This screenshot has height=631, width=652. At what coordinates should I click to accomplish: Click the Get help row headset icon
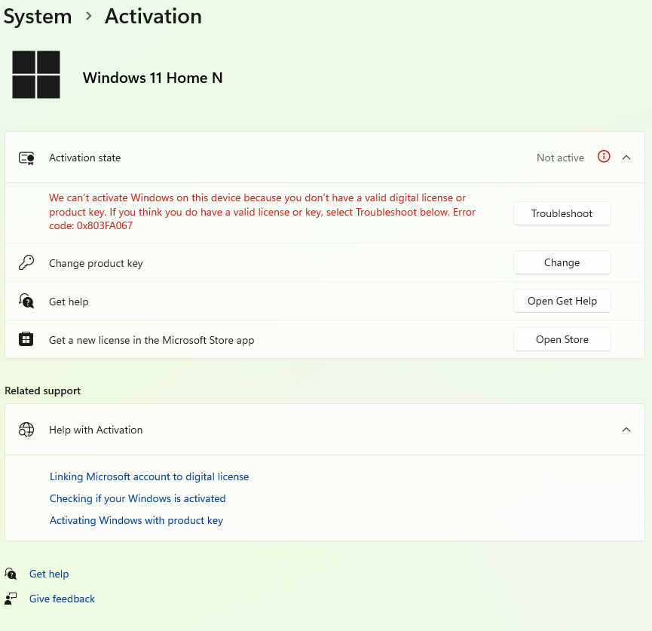tap(26, 301)
